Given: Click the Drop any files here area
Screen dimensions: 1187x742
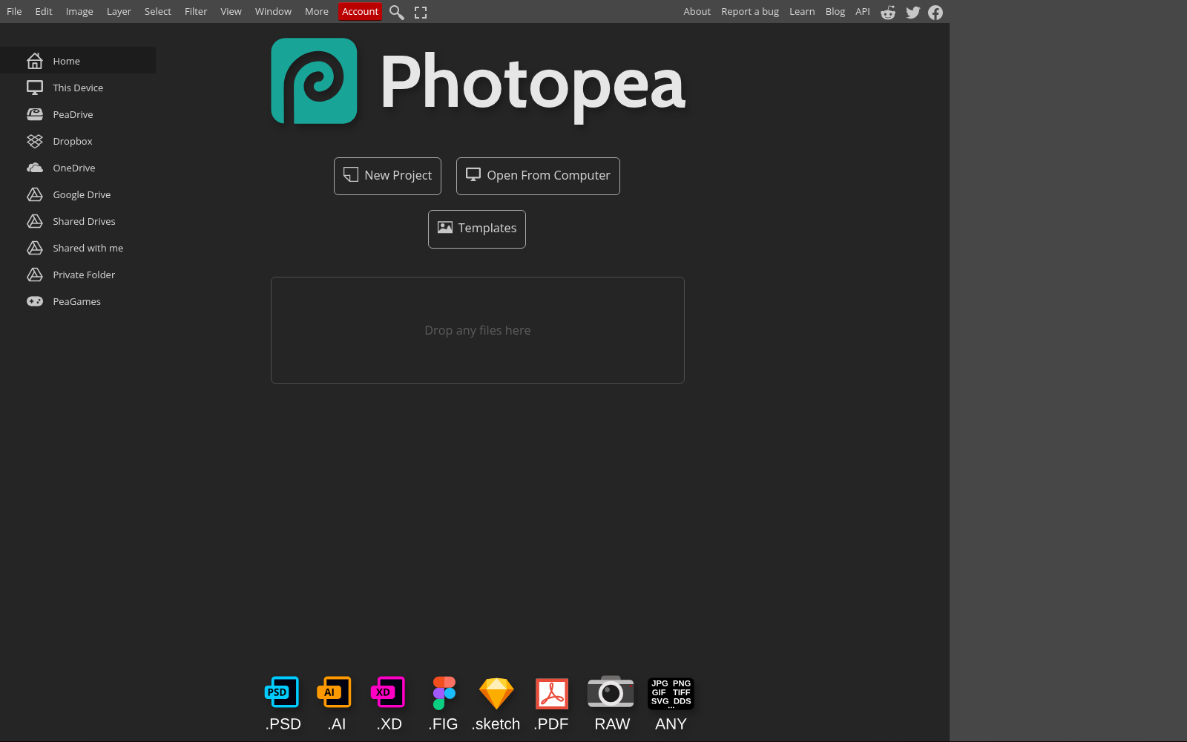Looking at the screenshot, I should (477, 330).
